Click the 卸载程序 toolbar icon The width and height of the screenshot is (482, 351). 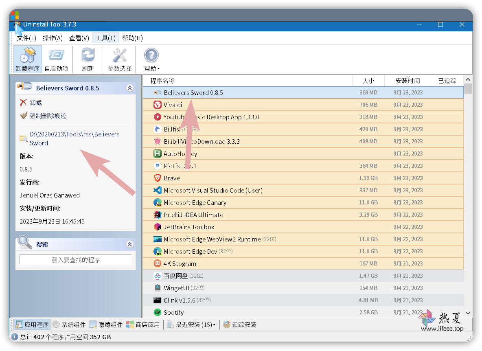28,59
